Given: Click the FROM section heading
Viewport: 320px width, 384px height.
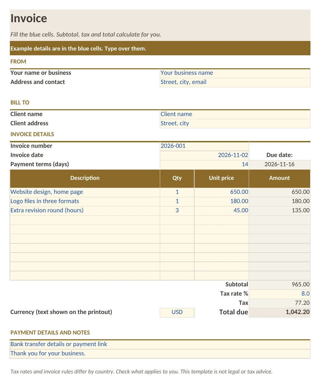Looking at the screenshot, I should tap(18, 62).
